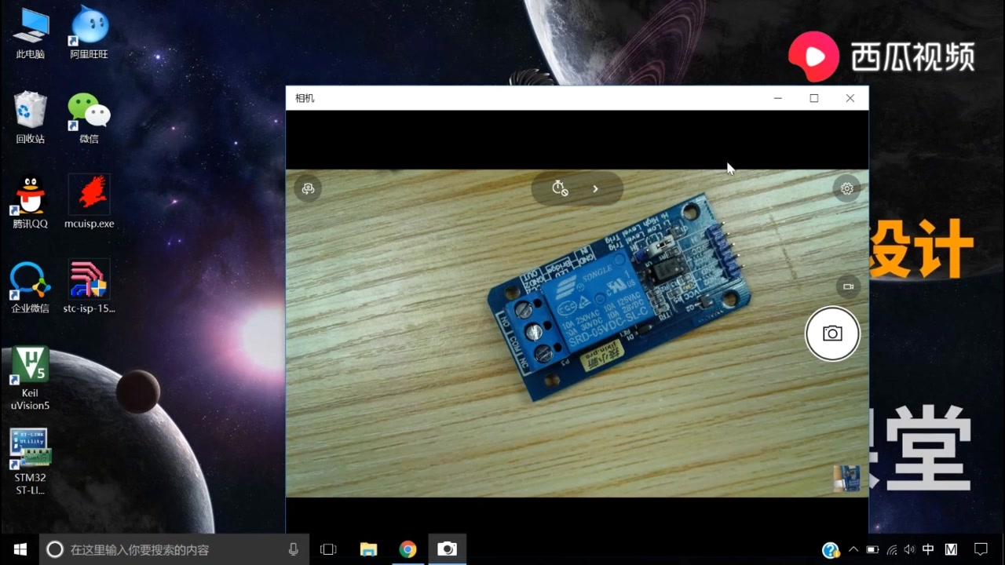Open network Wi-Fi tray icon
The height and width of the screenshot is (565, 1005).
coord(892,549)
